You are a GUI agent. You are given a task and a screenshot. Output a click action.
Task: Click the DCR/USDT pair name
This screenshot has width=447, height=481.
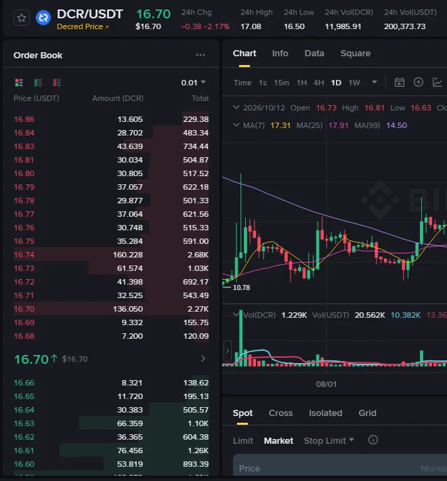[x=89, y=14]
